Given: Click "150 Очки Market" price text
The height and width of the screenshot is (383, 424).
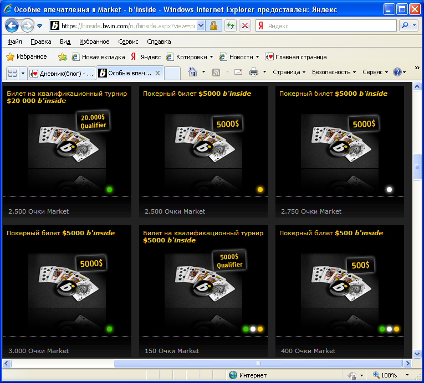Looking at the screenshot, I should pos(172,351).
